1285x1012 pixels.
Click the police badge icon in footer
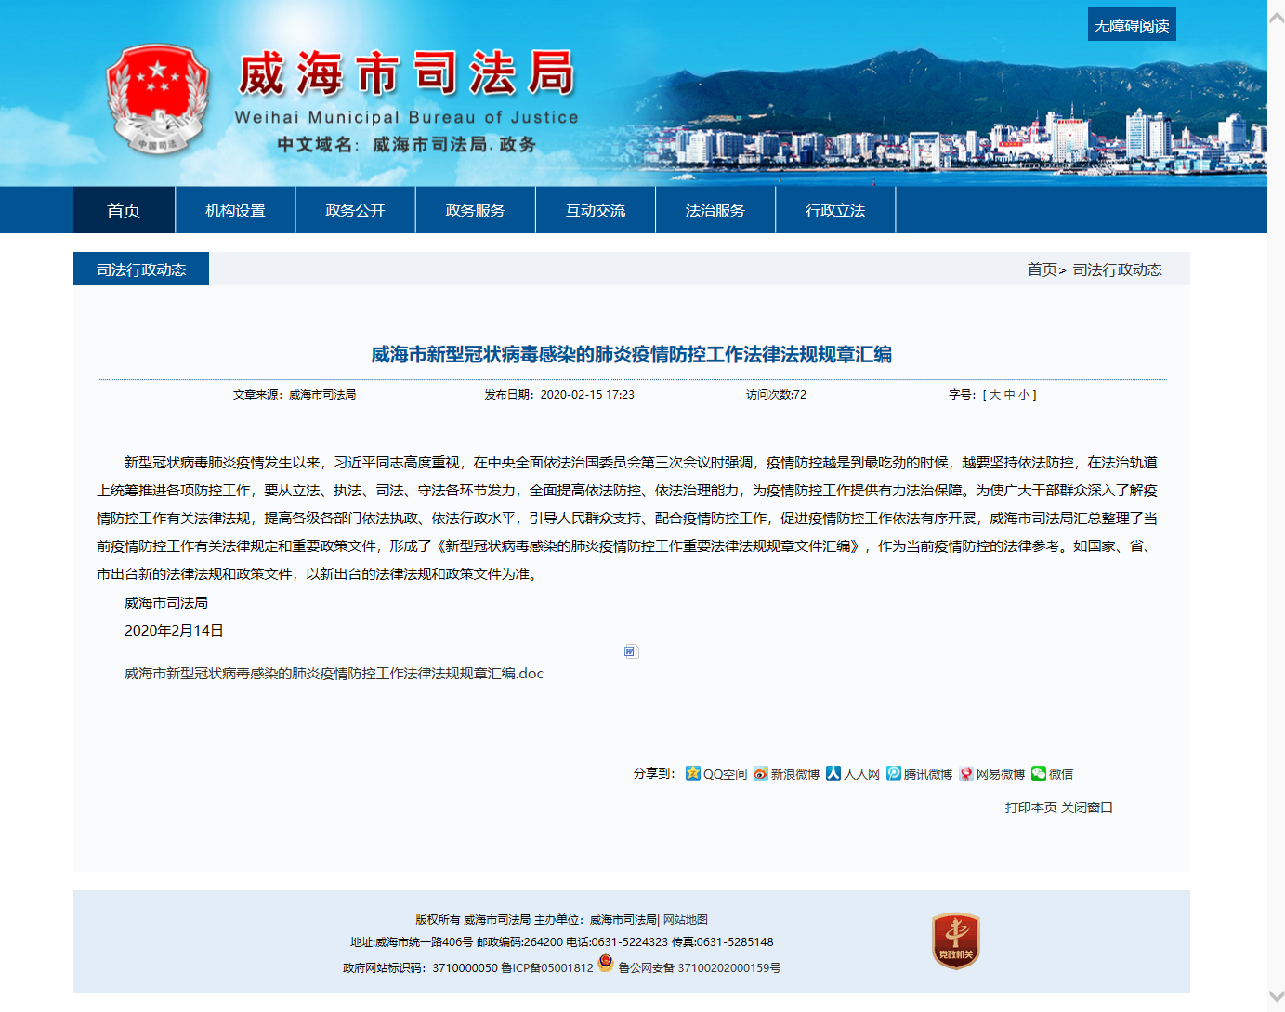pos(606,963)
